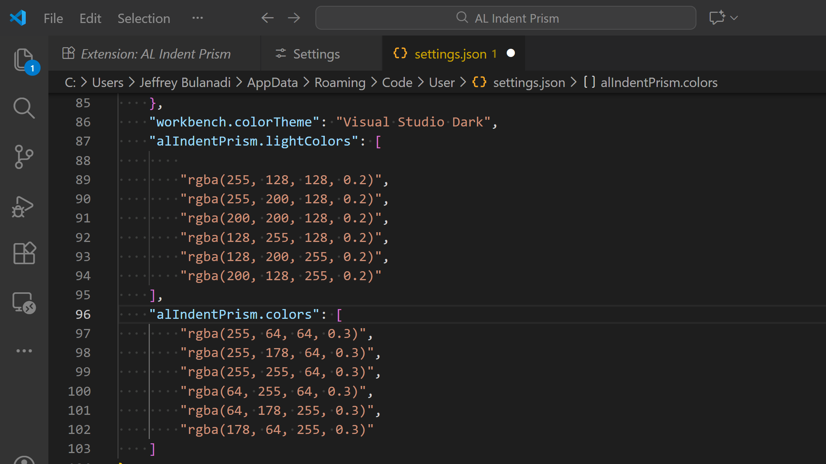This screenshot has width=826, height=464.
Task: Open the Search view icon
Action: (x=24, y=108)
